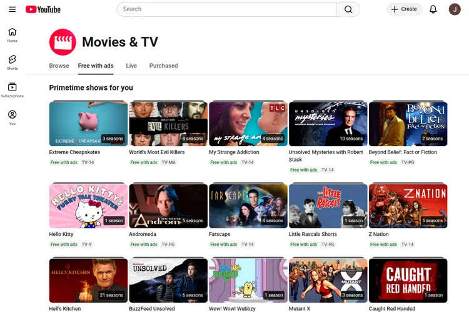
Task: Open the Z Nation thumbnail
Action: coord(408,206)
